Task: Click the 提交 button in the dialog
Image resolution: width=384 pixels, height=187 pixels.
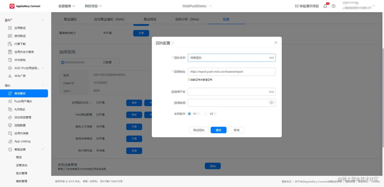Action: click(x=218, y=130)
